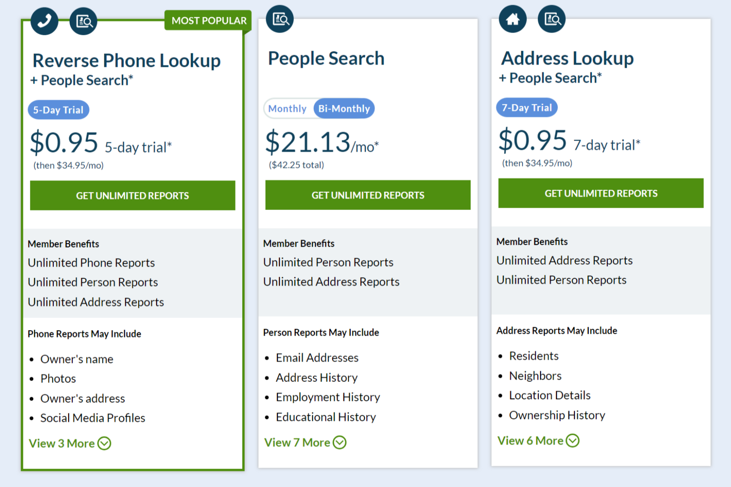Viewport: 731px width, 487px height.
Task: Click GET UNLIMITED REPORTS under Address Lookup
Action: 601,193
